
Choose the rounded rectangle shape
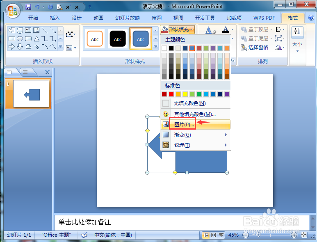28,39
